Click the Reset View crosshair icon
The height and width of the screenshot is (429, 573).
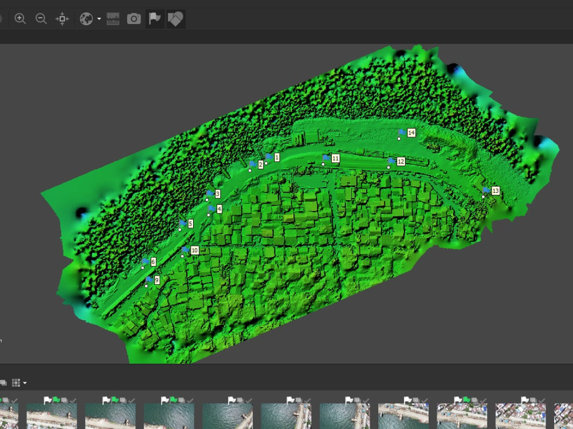point(63,18)
